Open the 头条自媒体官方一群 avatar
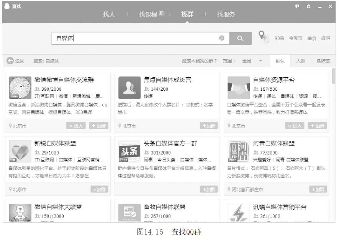The width and height of the screenshot is (339, 236). [x=129, y=151]
